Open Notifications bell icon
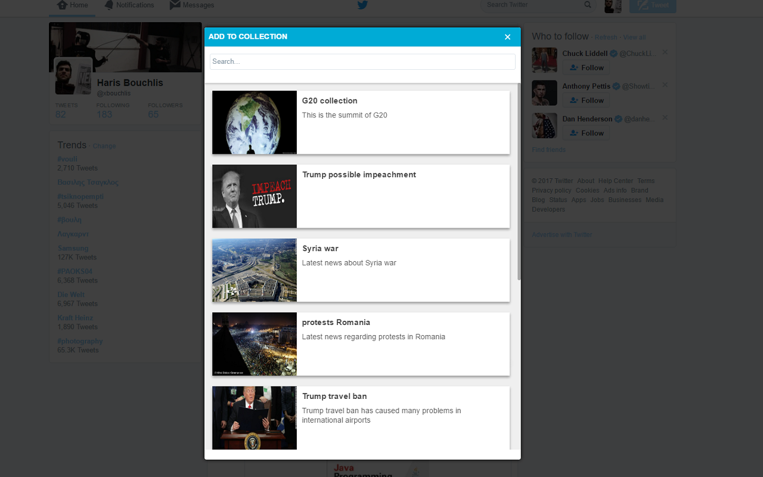Image resolution: width=763 pixels, height=477 pixels. click(108, 5)
